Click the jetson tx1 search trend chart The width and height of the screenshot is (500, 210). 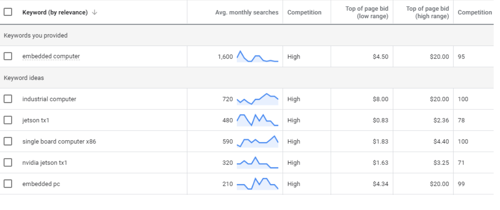click(x=258, y=120)
